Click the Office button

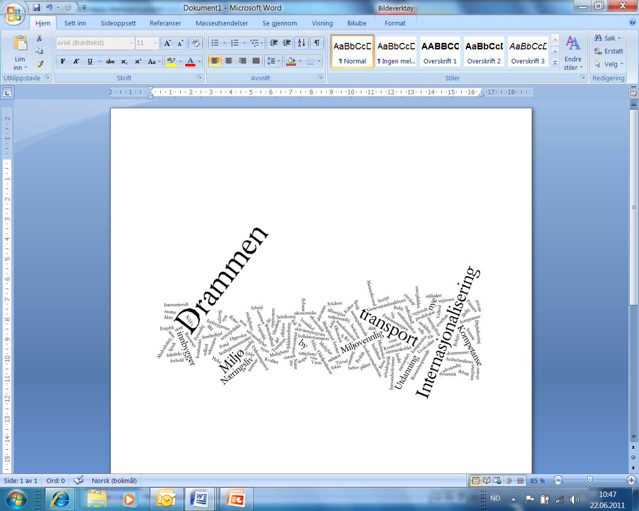click(x=14, y=13)
